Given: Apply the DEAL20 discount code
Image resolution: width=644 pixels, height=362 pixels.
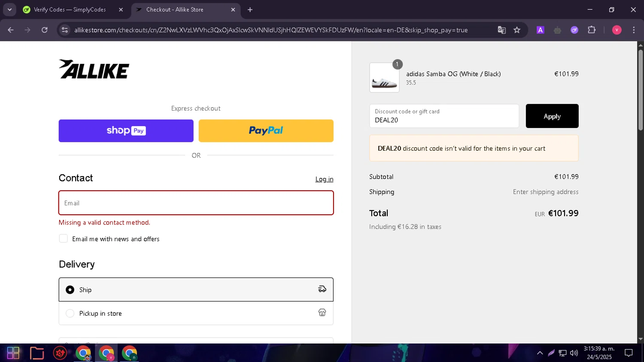Looking at the screenshot, I should point(552,116).
